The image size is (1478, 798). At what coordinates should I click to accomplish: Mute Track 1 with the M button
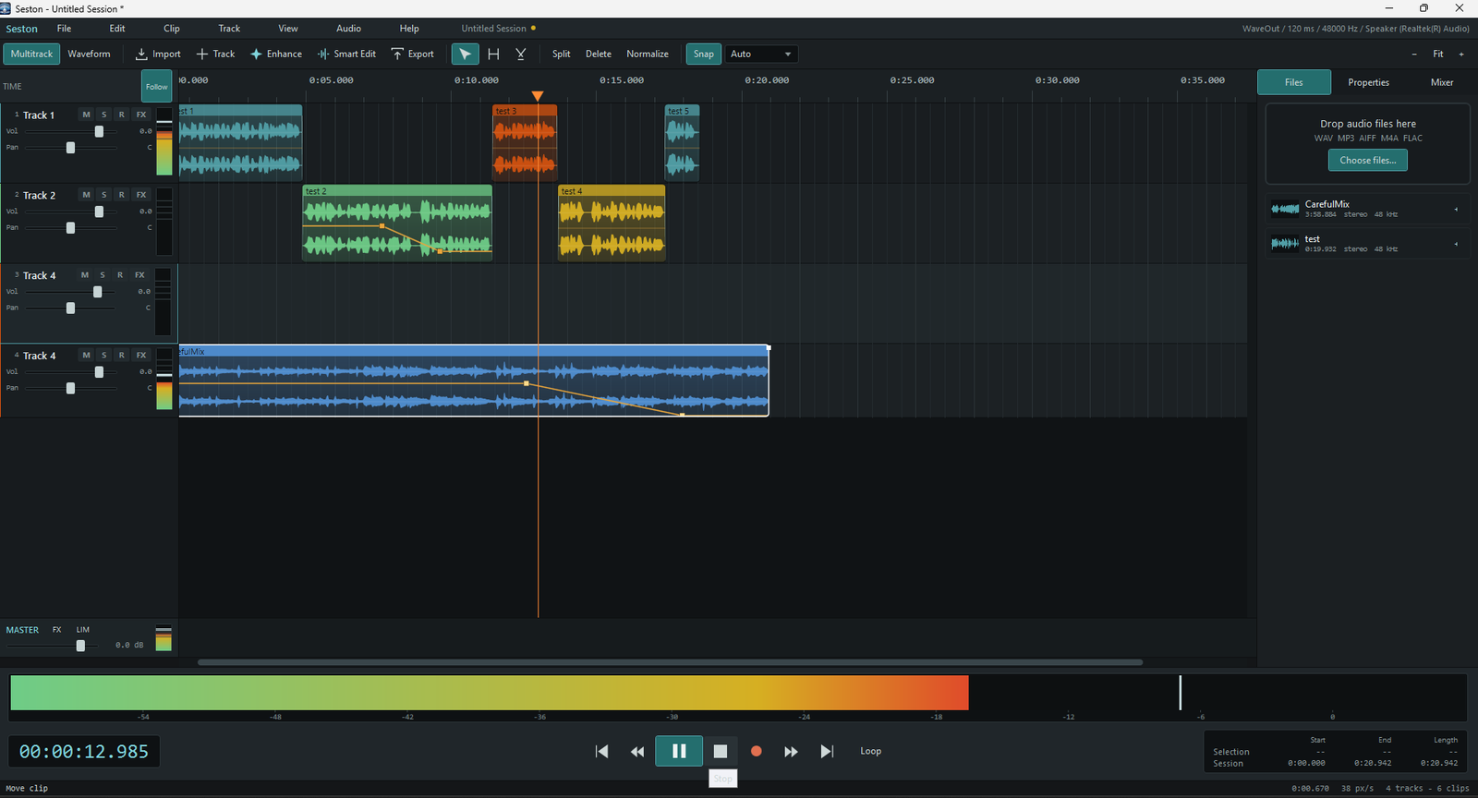coord(86,115)
